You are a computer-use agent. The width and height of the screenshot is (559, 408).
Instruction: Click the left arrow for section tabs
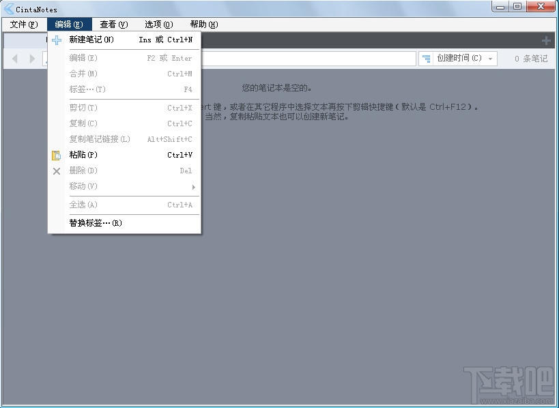14,58
